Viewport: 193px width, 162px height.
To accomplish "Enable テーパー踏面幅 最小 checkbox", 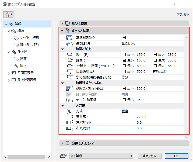I will pos(124,100).
